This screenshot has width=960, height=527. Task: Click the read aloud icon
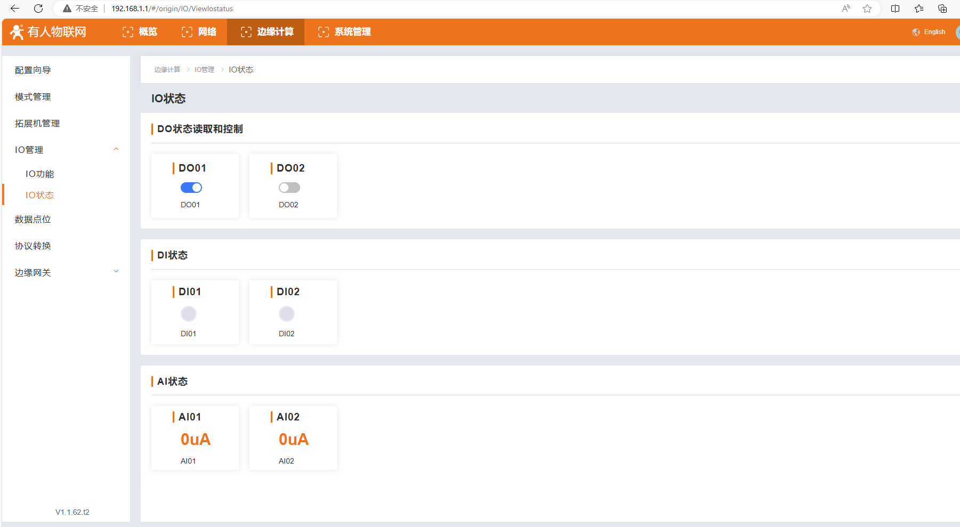tap(846, 9)
